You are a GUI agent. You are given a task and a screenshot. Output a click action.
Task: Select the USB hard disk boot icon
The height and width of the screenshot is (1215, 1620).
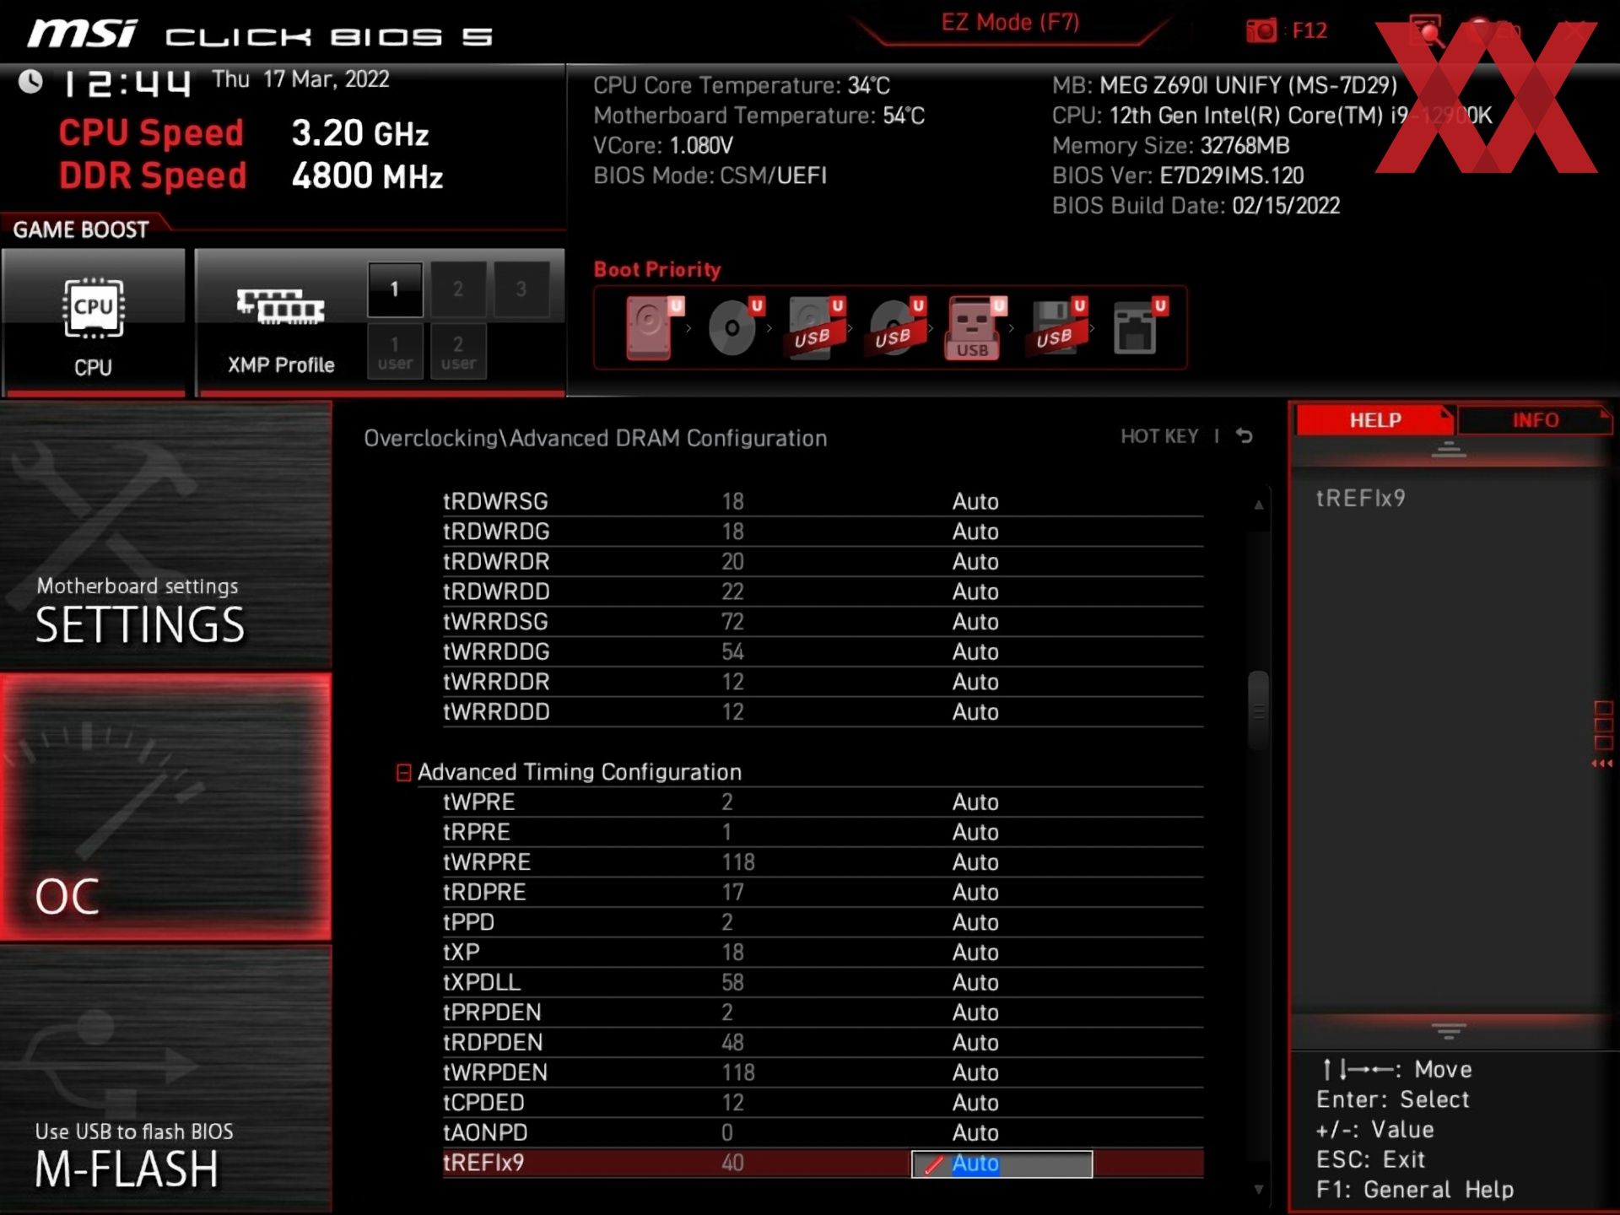(x=815, y=327)
